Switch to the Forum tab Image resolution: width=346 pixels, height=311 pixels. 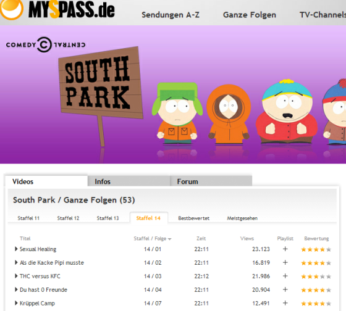click(211, 181)
